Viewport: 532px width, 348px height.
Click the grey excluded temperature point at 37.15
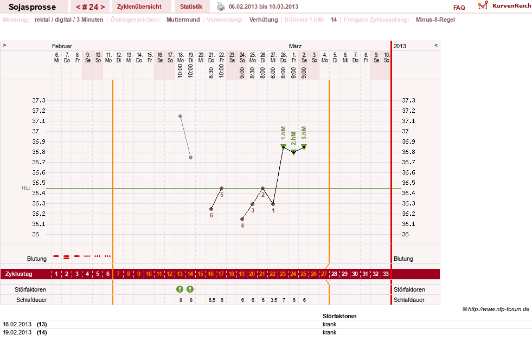tap(180, 117)
